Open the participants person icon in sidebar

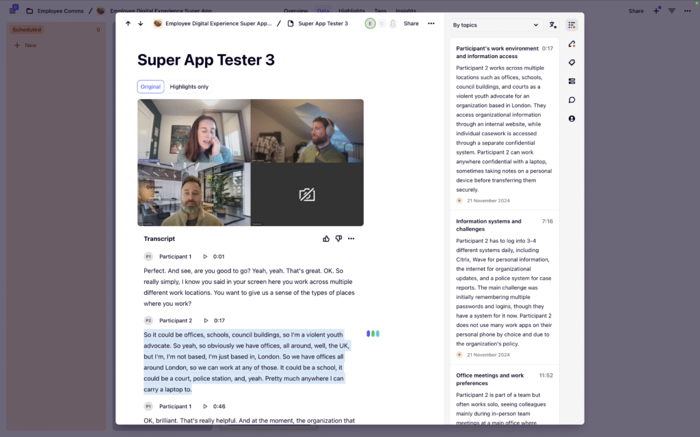click(x=571, y=119)
